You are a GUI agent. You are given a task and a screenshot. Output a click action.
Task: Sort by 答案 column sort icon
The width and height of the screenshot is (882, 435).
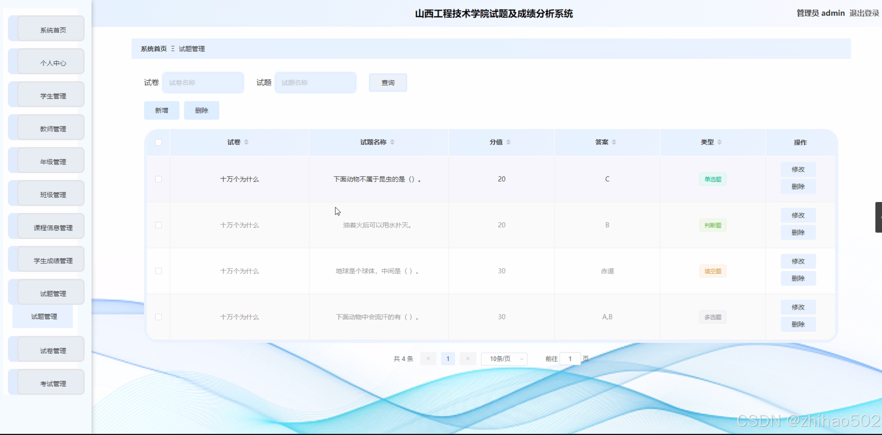[x=614, y=142]
